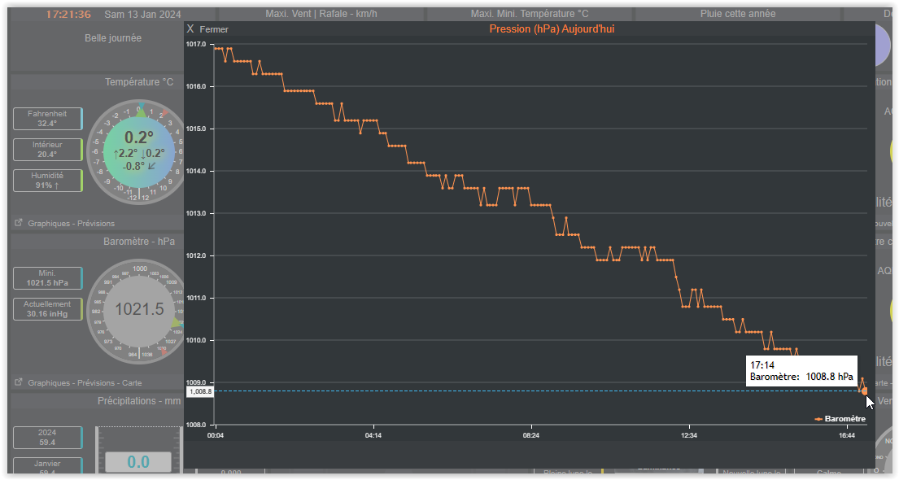This screenshot has height=480, width=899.
Task: Click the Baromètre - hPa panel title
Action: 139,242
